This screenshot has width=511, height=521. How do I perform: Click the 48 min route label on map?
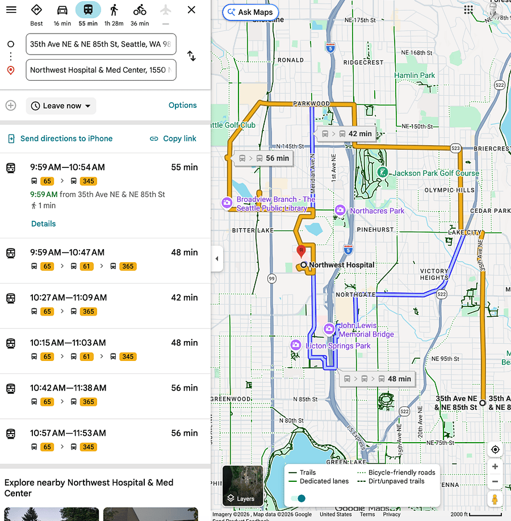[378, 379]
